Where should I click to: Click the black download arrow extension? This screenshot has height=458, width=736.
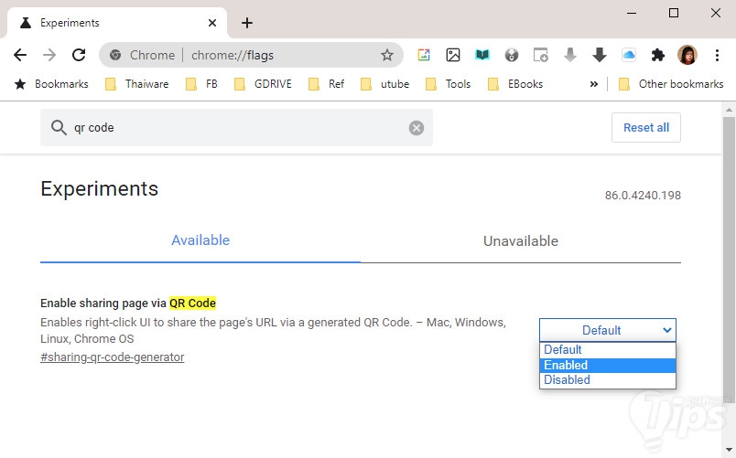(x=600, y=56)
